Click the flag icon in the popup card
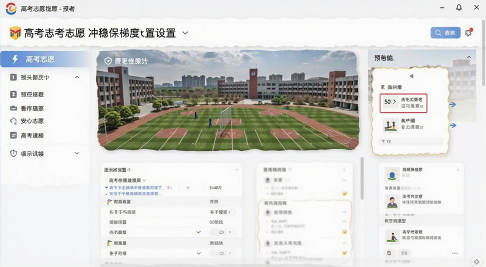This screenshot has width=486, height=267. (383, 87)
